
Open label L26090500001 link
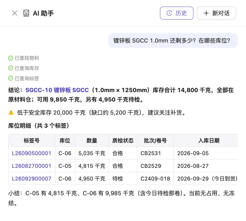click(x=31, y=153)
